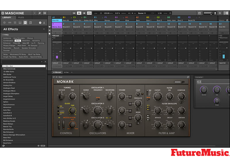230x158 pixels.
Task: Open the MASCHINE main menu dropdown arrow
Action: [34, 13]
